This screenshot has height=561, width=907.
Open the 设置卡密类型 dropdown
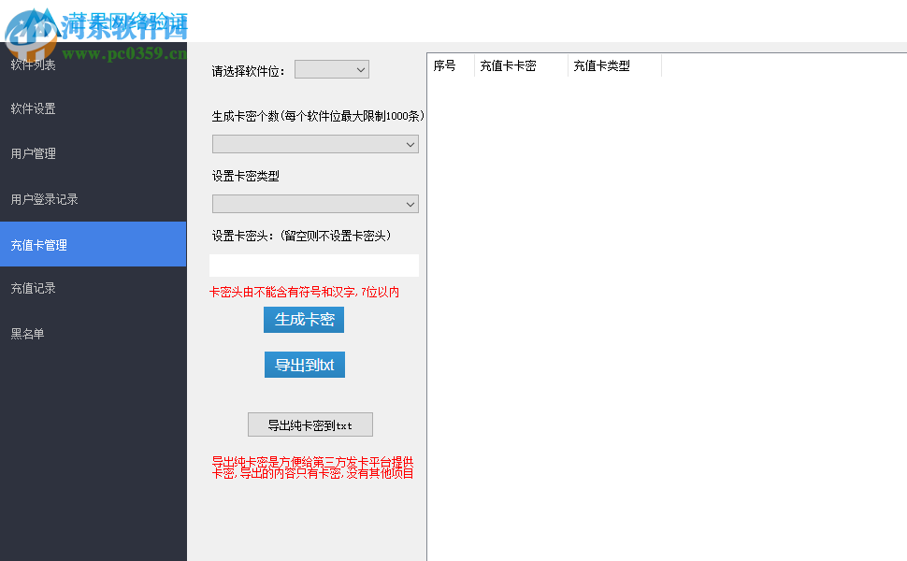315,204
